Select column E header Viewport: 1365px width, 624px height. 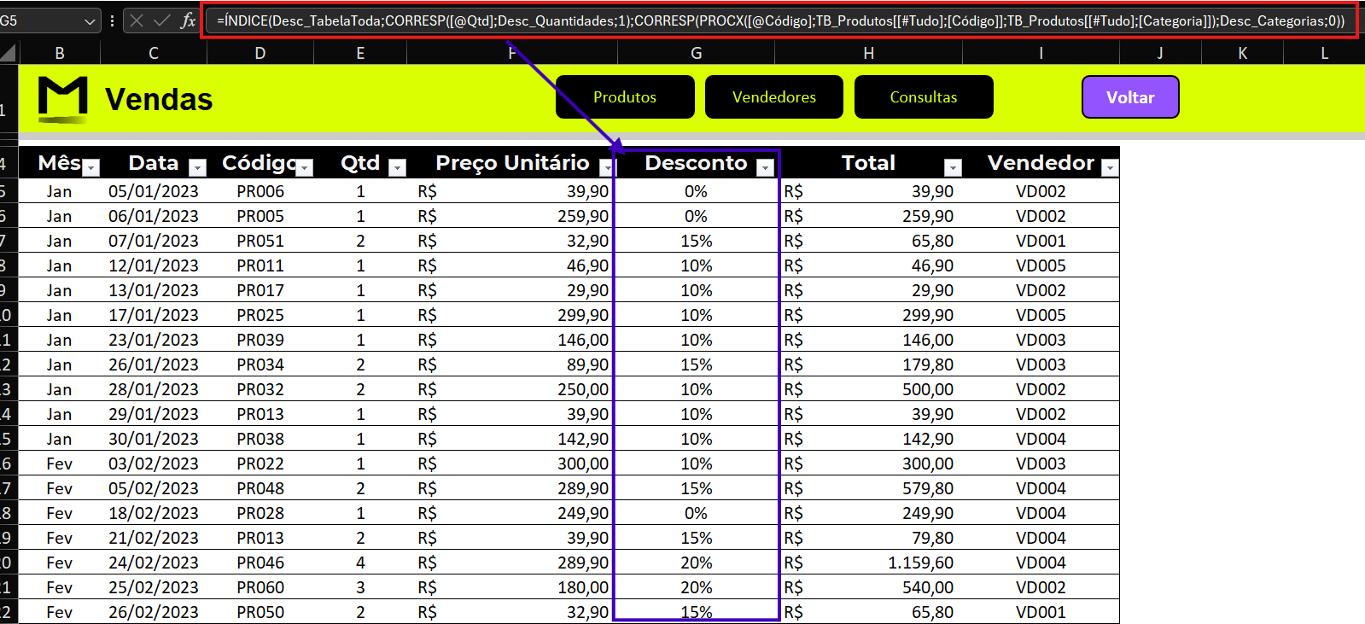click(x=360, y=53)
